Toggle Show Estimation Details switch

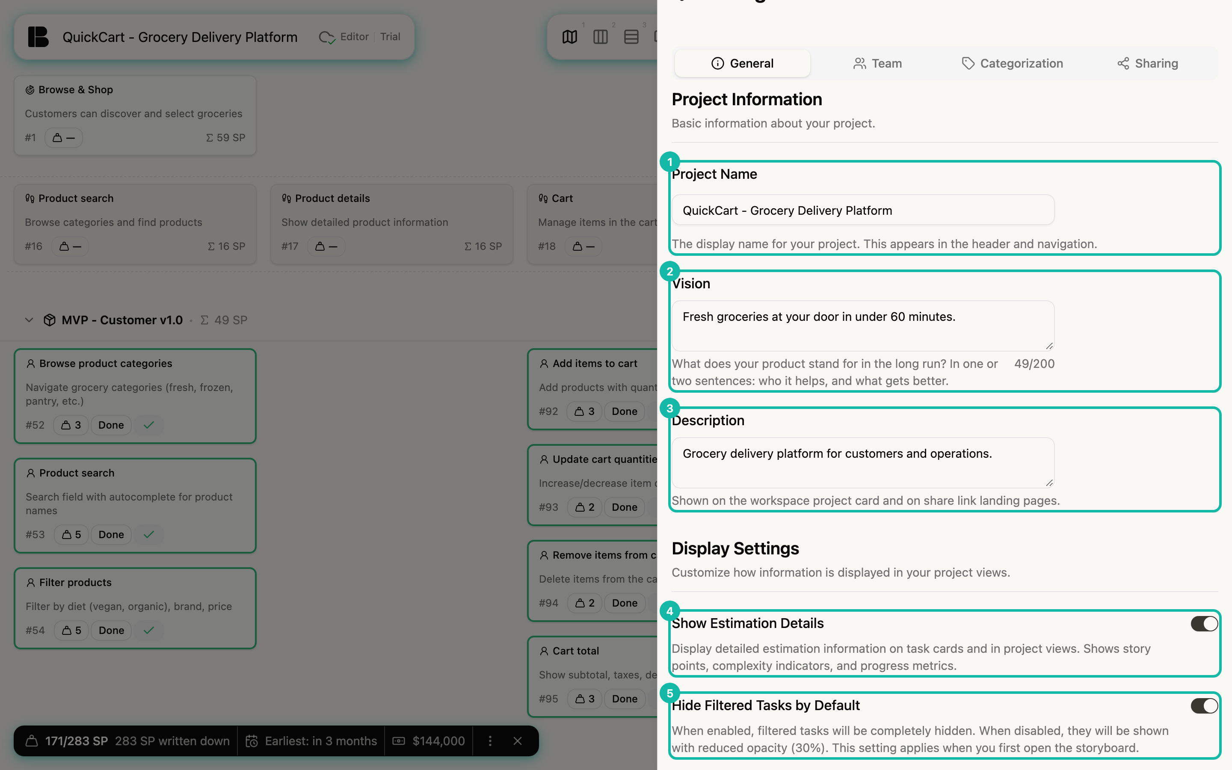(x=1204, y=623)
